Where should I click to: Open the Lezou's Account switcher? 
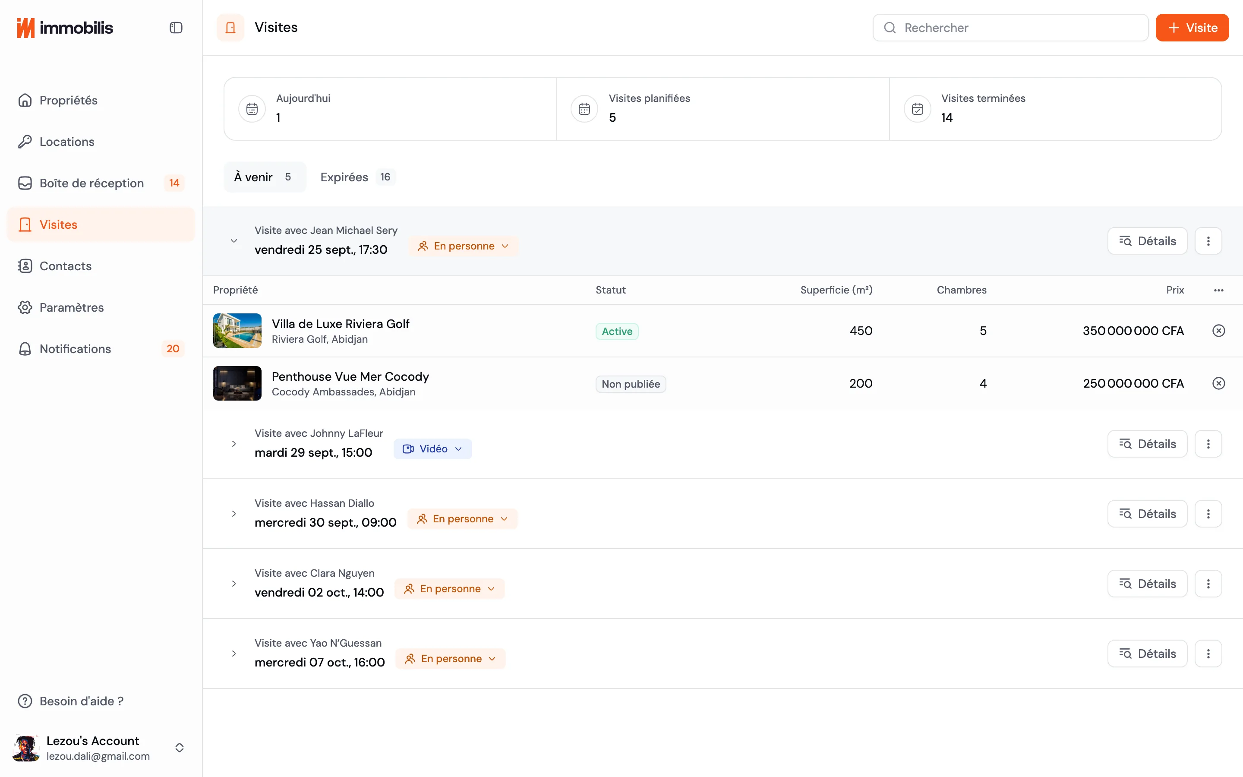click(101, 748)
